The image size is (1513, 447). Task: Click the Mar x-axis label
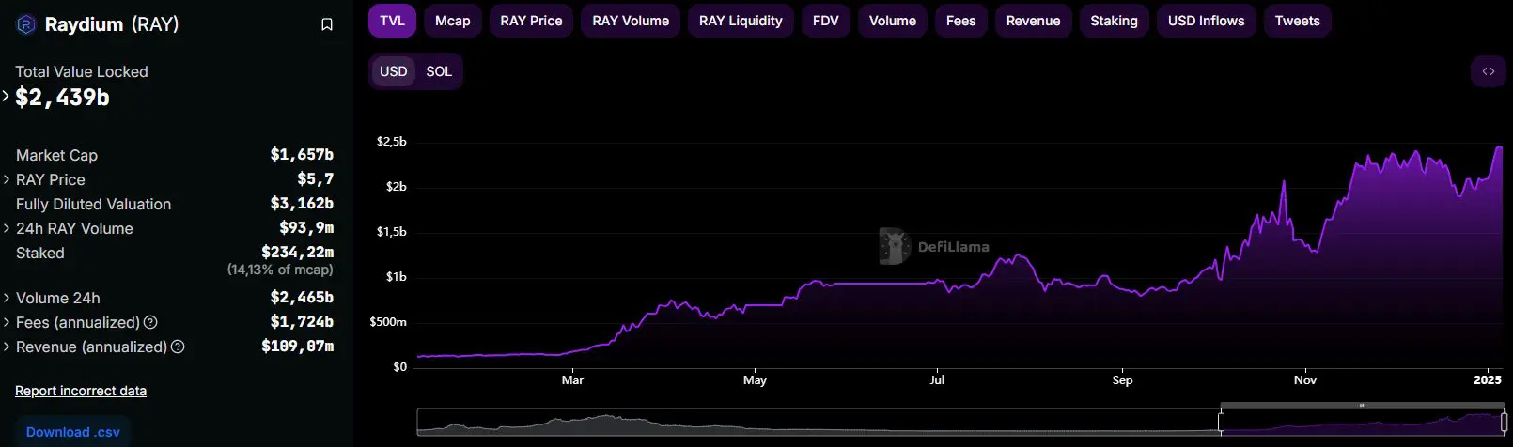(x=572, y=380)
